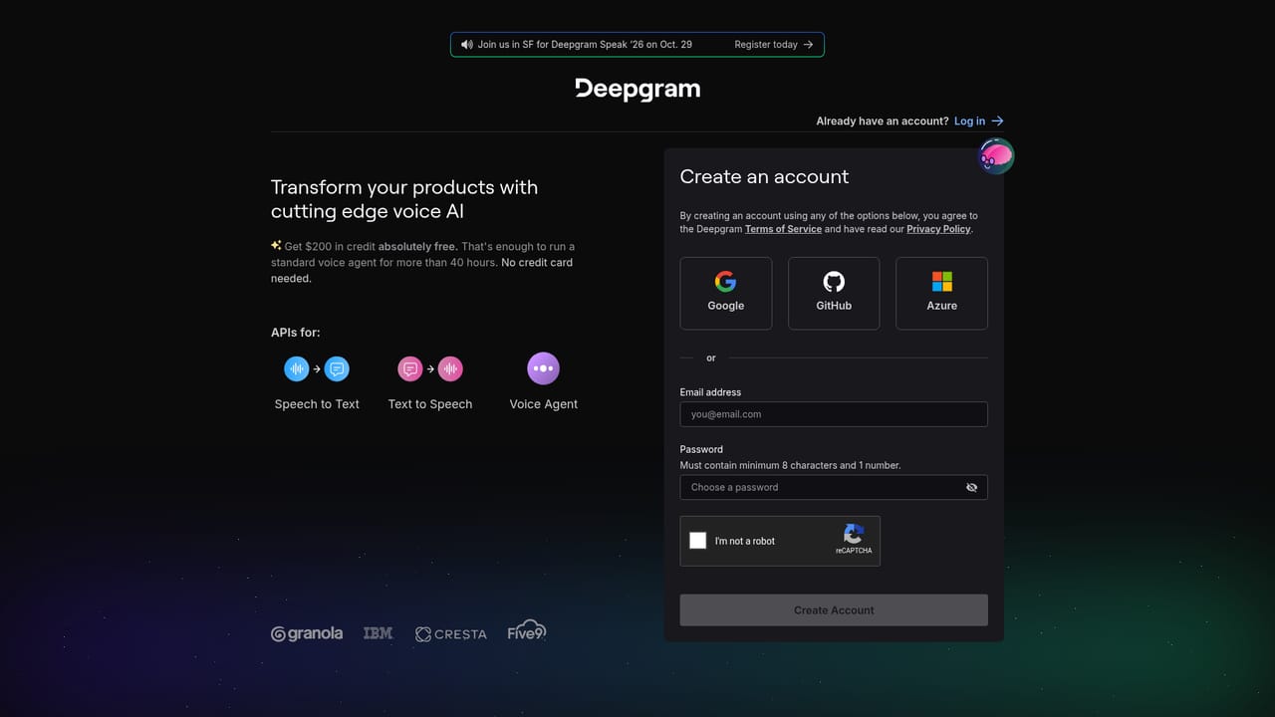Click the Text to Speech label
The height and width of the screenshot is (717, 1275).
pos(430,404)
